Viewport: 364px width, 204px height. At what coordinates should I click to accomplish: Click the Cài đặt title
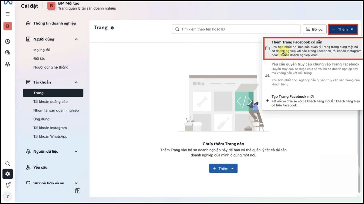point(29,6)
